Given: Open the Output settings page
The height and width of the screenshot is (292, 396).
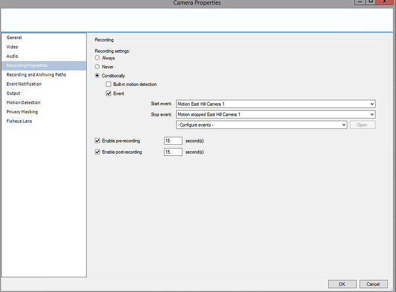Looking at the screenshot, I should (13, 93).
